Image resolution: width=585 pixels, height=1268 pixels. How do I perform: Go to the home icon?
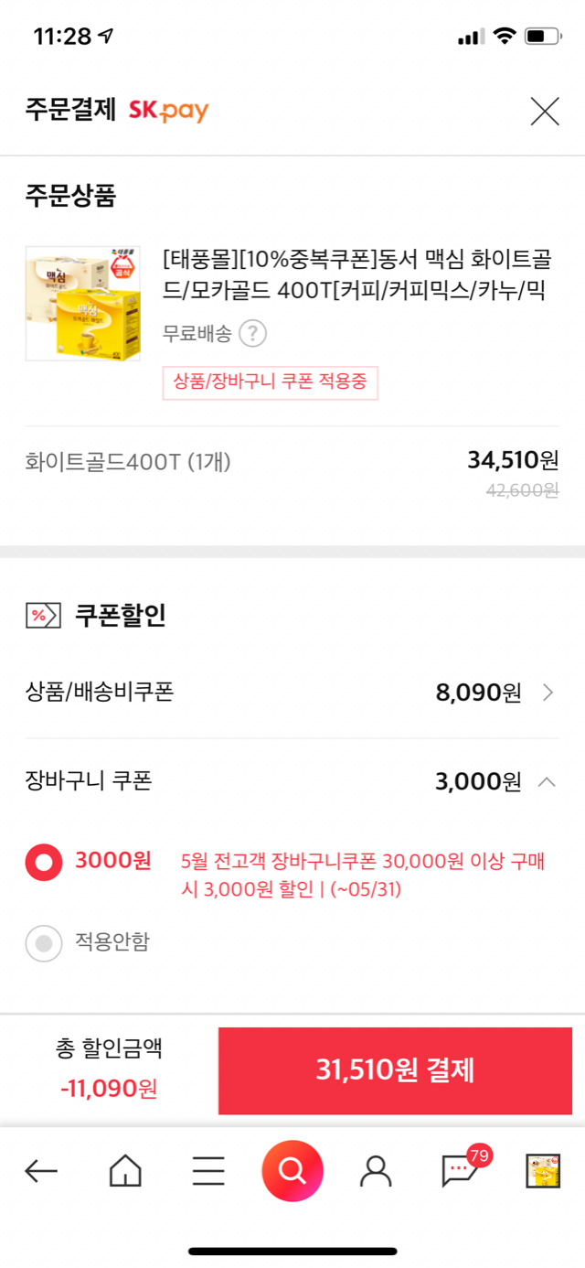125,1170
